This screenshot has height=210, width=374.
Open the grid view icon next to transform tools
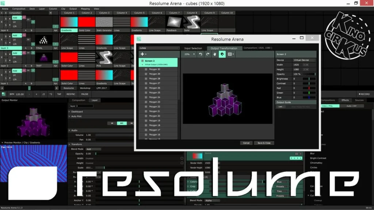(x=230, y=54)
